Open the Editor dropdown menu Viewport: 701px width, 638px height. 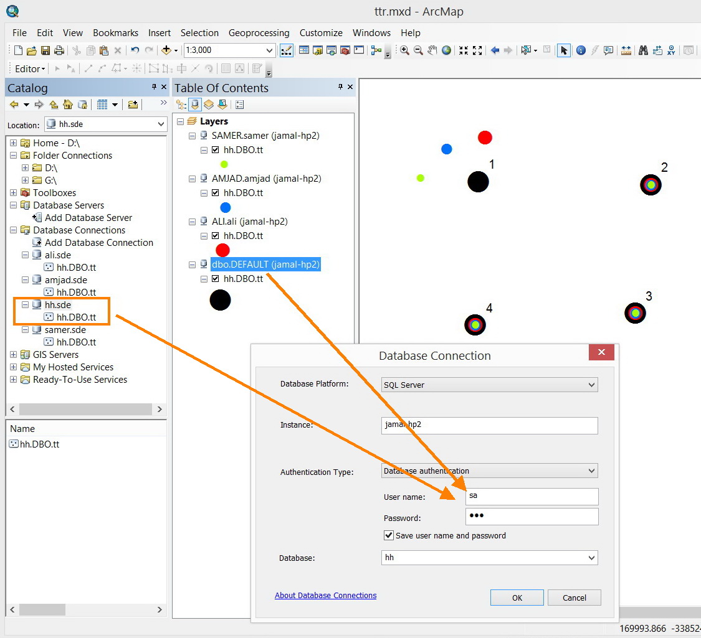point(30,68)
